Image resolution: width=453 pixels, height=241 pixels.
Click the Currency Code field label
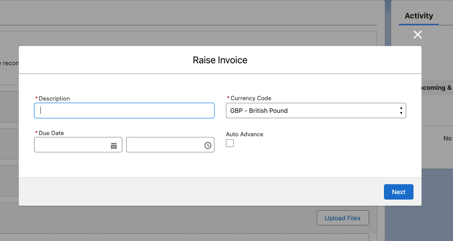(x=250, y=98)
